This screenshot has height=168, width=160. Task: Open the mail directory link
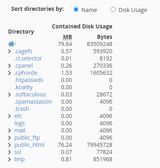pyautogui.click(x=20, y=130)
